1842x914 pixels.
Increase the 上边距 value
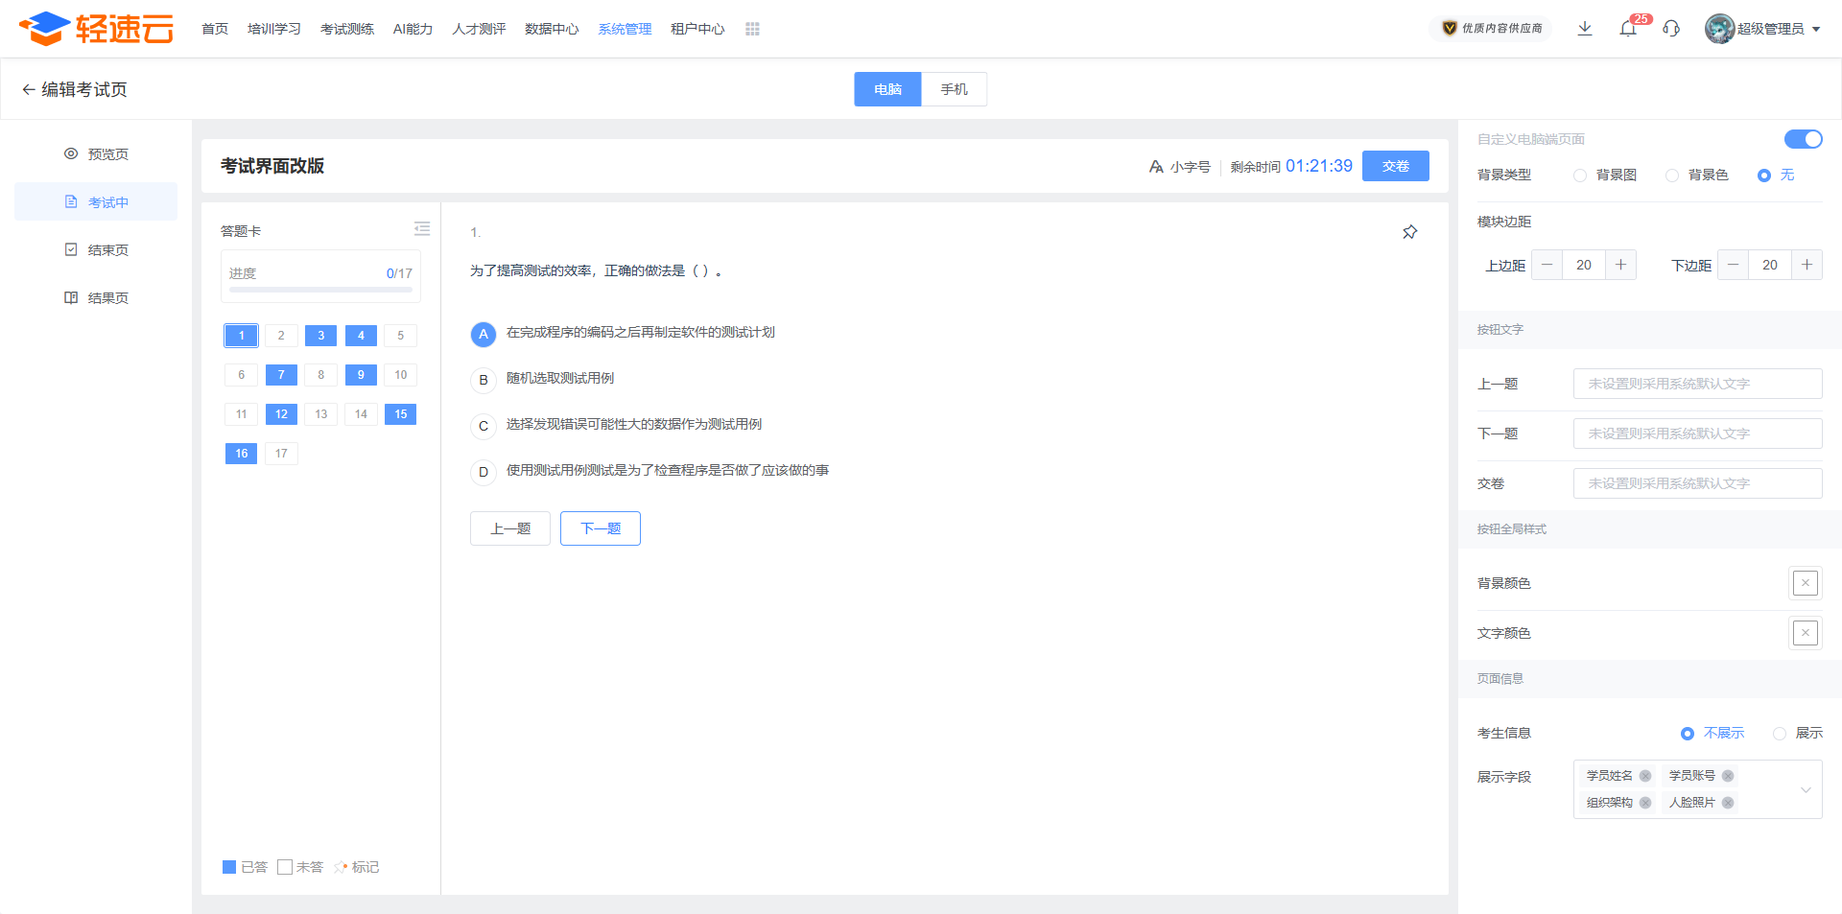1620,265
